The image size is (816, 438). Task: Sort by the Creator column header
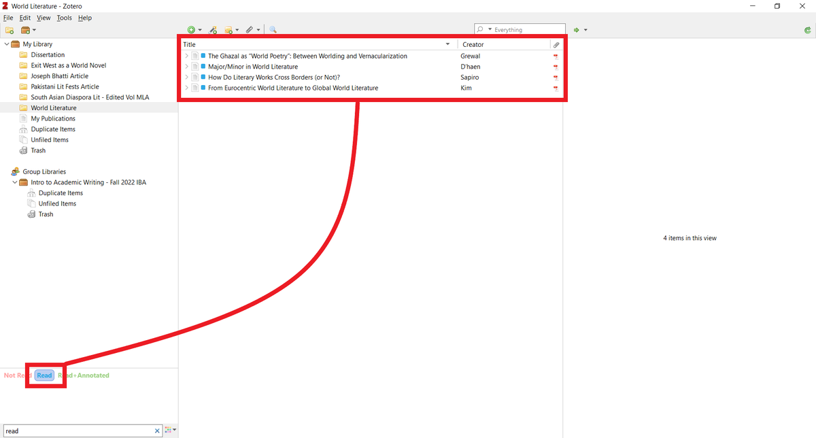point(504,44)
